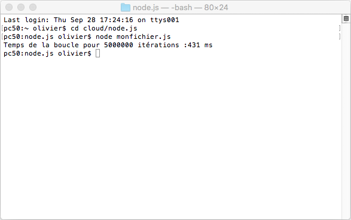Click the closing bracket mark after node command line
The height and width of the screenshot is (220, 351).
[340, 36]
